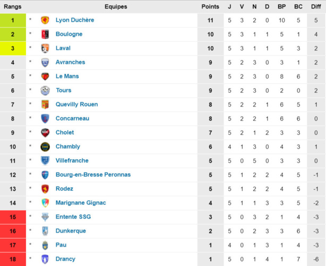Click the Diff column header
Viewport: 326px width, 266px height.
[x=315, y=6]
